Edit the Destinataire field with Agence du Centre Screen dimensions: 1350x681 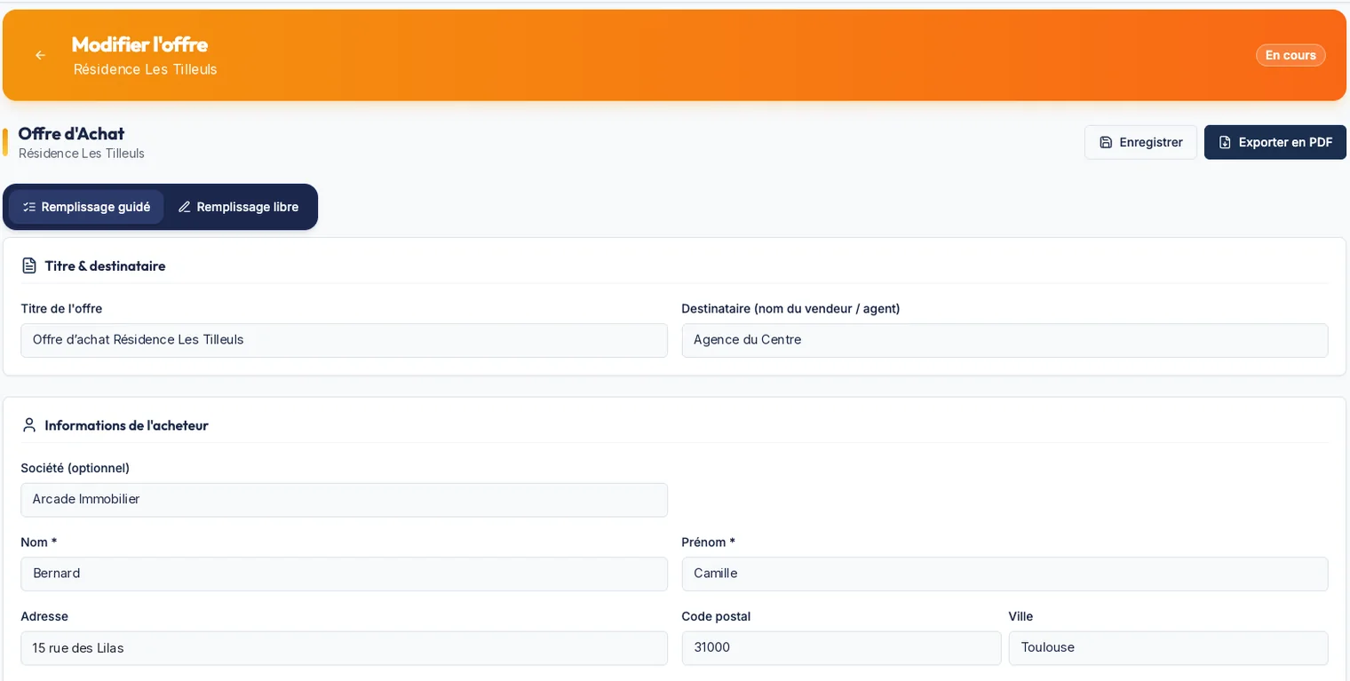coord(1005,340)
